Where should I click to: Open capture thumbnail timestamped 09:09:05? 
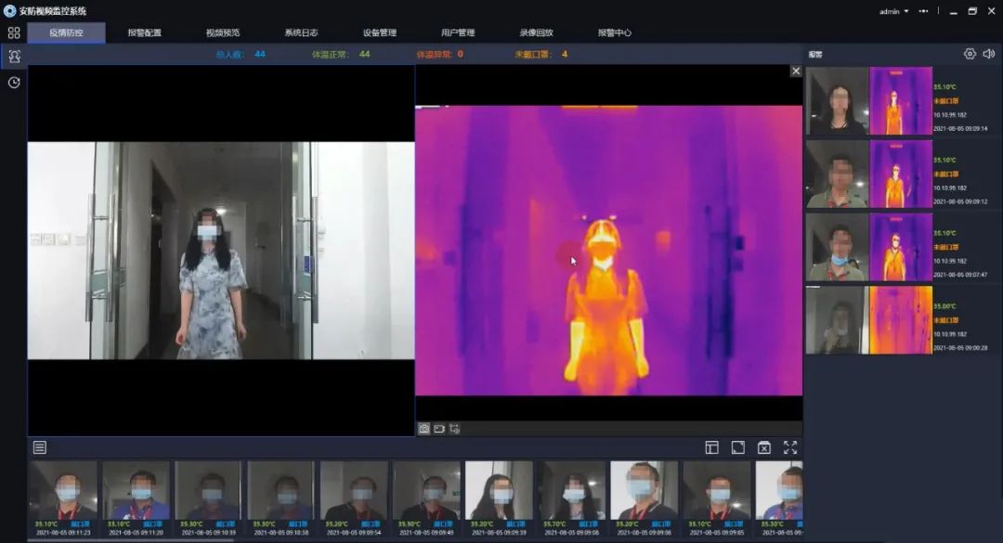tap(717, 498)
